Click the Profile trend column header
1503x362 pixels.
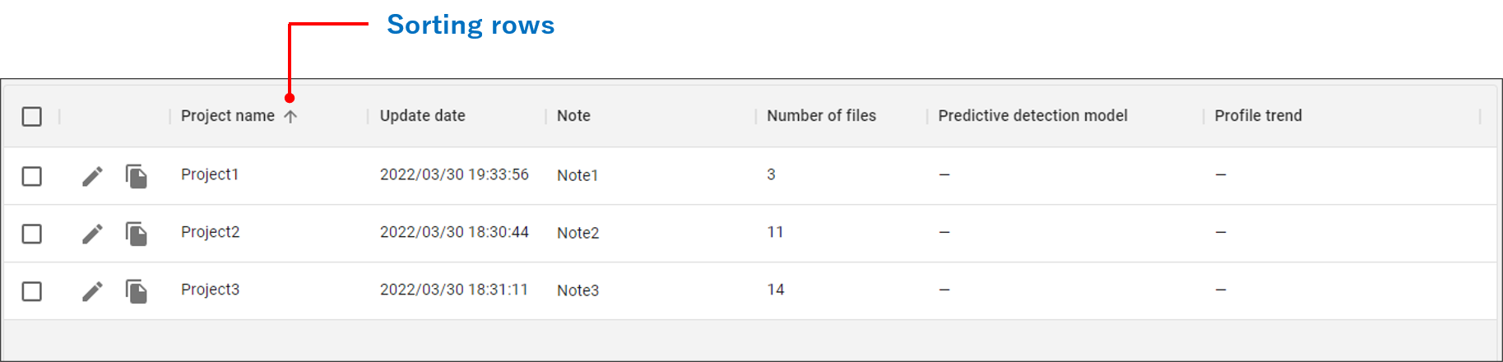1258,116
